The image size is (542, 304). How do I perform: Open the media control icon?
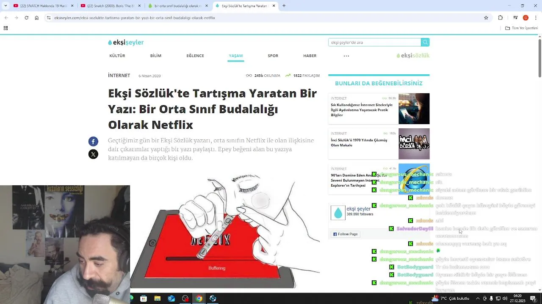(x=515, y=18)
